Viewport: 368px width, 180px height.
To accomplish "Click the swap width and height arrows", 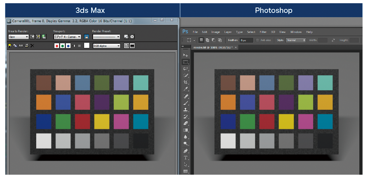I will [333, 40].
